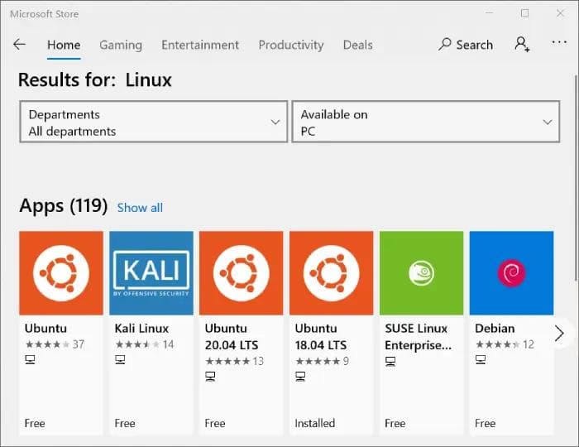Image resolution: width=579 pixels, height=447 pixels.
Task: Go back with the back arrow
Action: [x=19, y=45]
